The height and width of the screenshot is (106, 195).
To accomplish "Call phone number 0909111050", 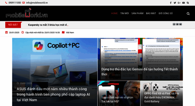I will tap(15, 3).
